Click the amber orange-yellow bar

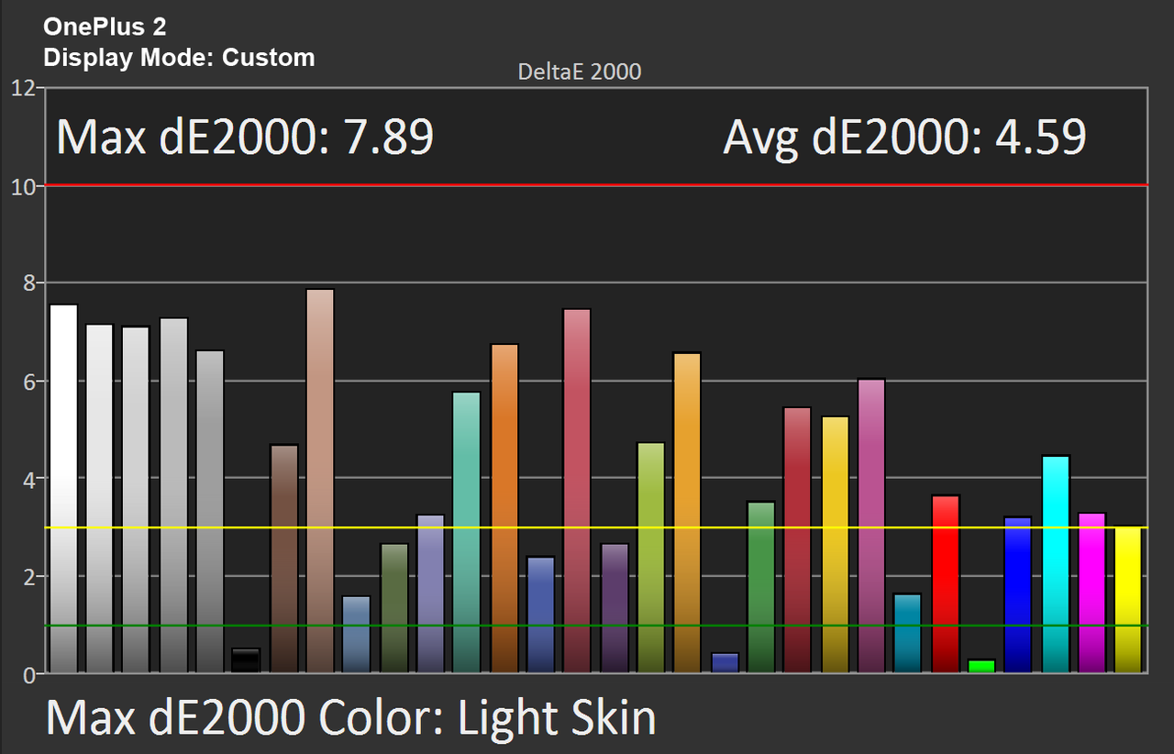688,514
